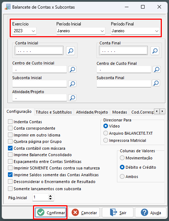Search Centro de Custo Final lookup
The height and width of the screenshot is (221, 169).
coord(156,69)
